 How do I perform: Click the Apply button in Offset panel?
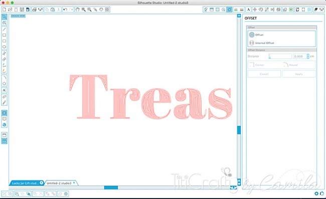[299, 74]
